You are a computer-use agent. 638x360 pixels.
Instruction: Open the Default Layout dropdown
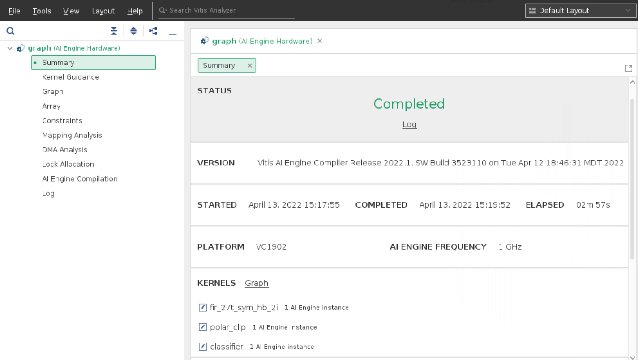click(x=580, y=10)
